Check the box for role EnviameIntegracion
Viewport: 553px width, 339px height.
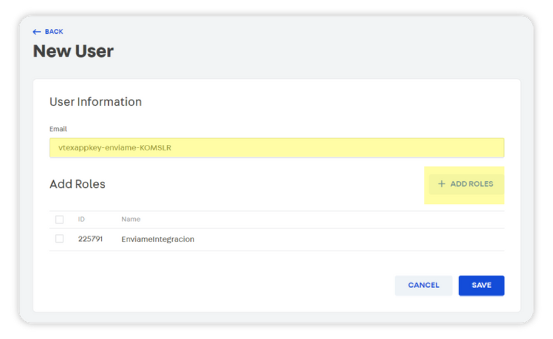tap(60, 239)
